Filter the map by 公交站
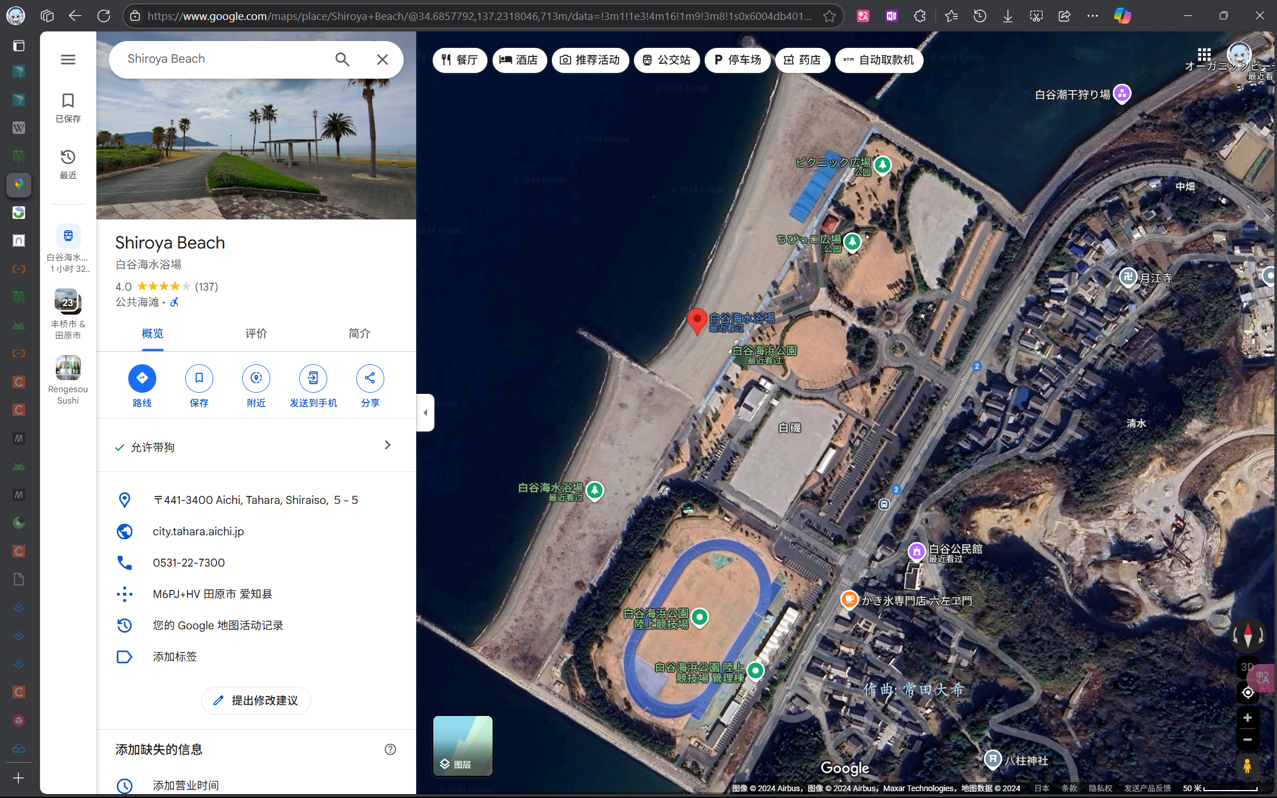This screenshot has width=1277, height=798. (x=666, y=60)
